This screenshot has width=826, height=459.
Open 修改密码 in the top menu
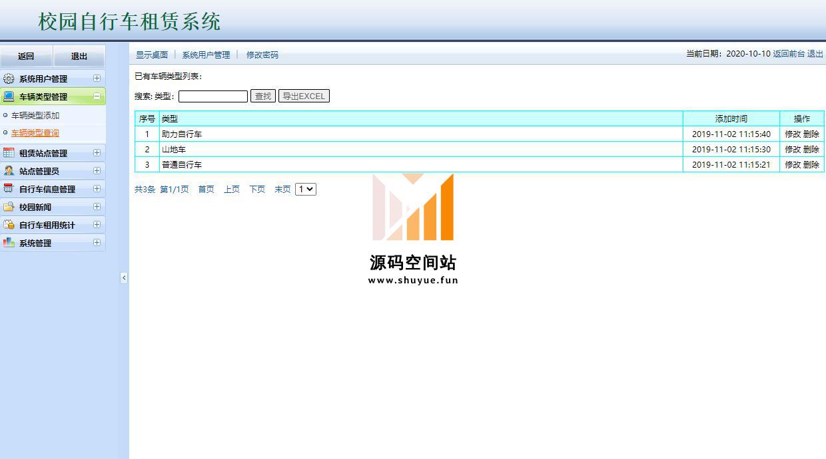point(262,55)
